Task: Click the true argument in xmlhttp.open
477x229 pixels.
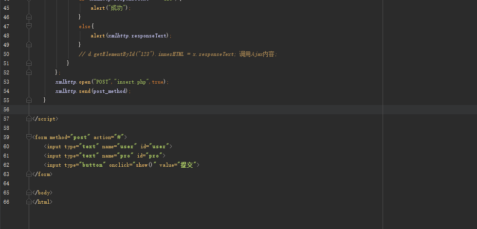Action: coord(157,82)
